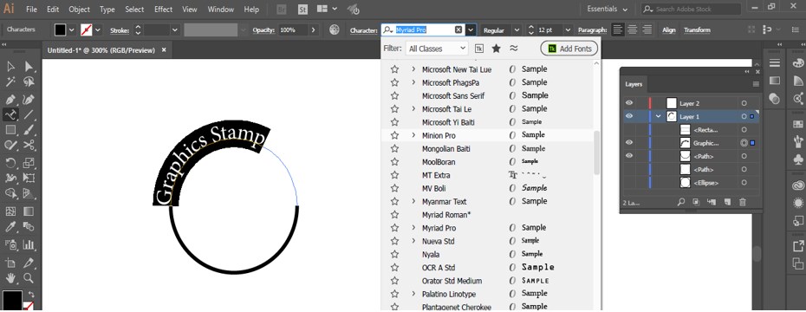Select the Column Graph tool

click(x=29, y=244)
